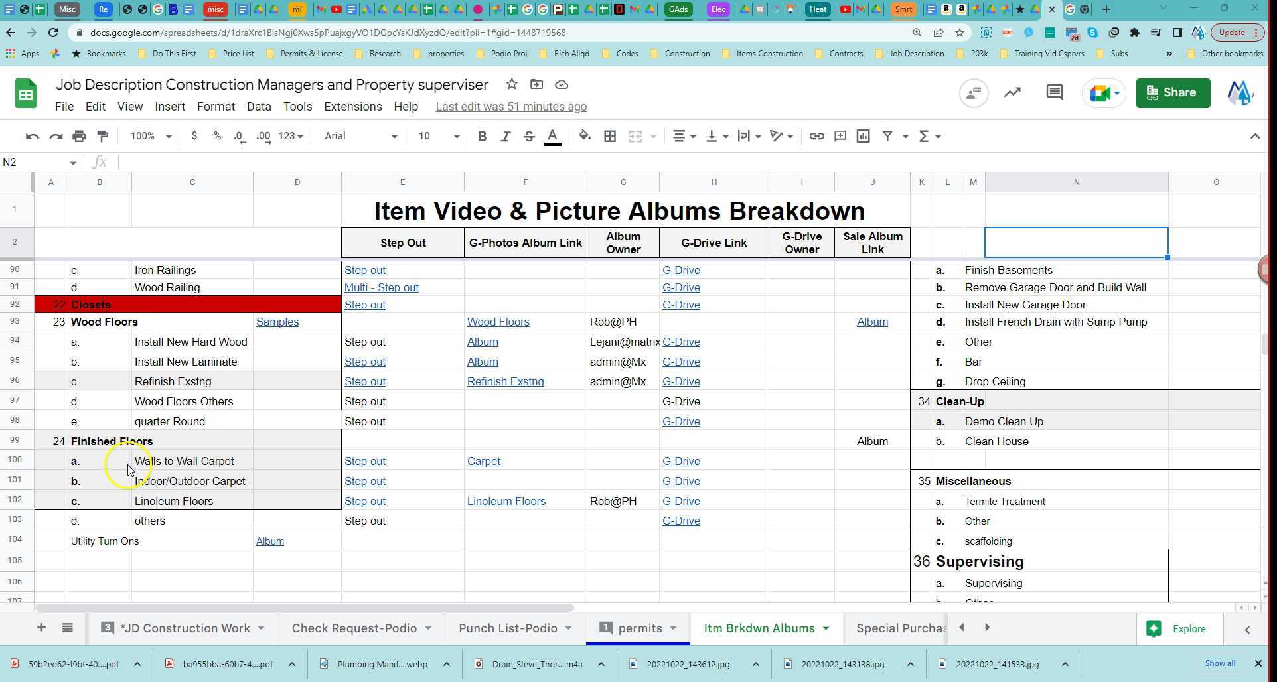Screen dimensions: 1277x682
Task: Click the Insert chart icon
Action: click(863, 136)
